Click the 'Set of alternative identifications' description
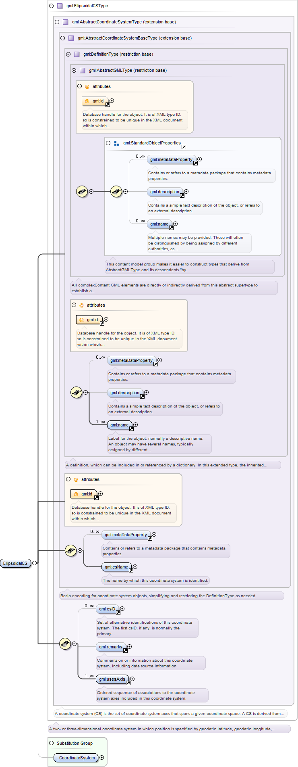This screenshot has height=767, width=298. click(x=147, y=628)
